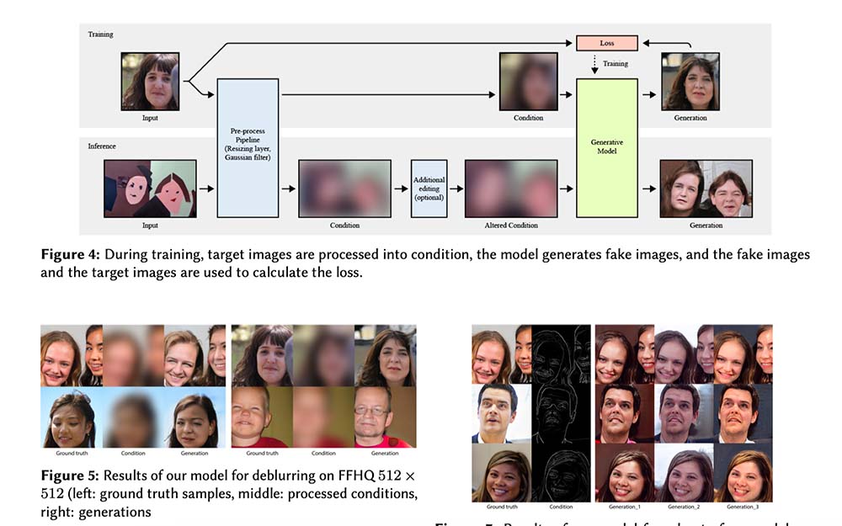The width and height of the screenshot is (842, 526).
Task: Click the Inference section heading
Action: tap(102, 146)
